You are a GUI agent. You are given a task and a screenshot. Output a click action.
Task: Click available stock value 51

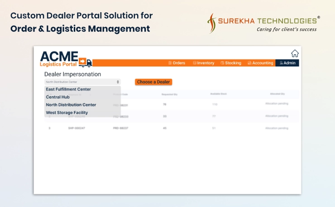click(214, 128)
